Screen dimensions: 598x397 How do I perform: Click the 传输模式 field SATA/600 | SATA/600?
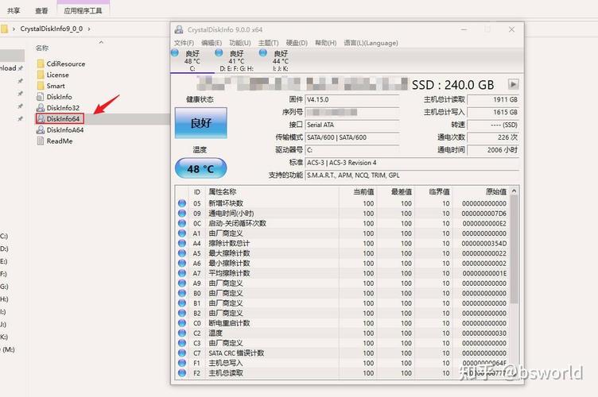[x=352, y=137]
